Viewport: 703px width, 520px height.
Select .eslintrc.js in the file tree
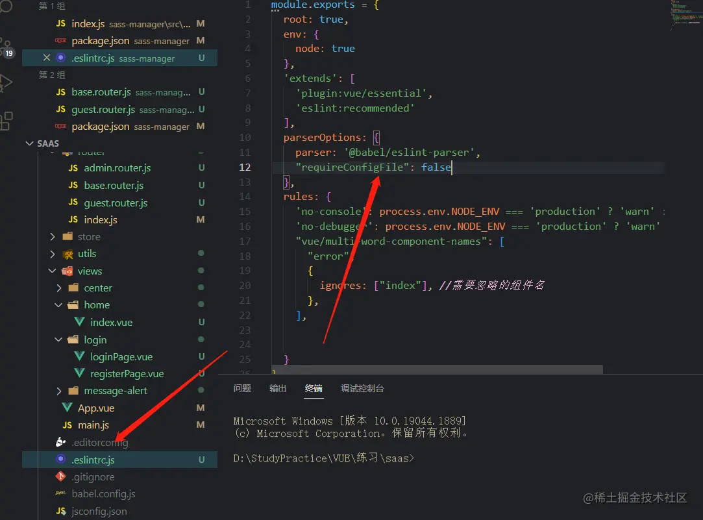click(x=119, y=460)
